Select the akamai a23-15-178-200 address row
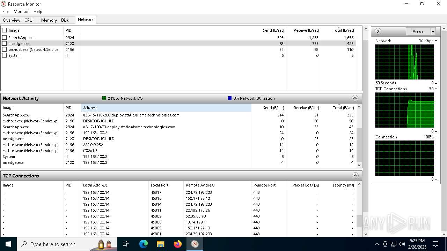 (178, 115)
